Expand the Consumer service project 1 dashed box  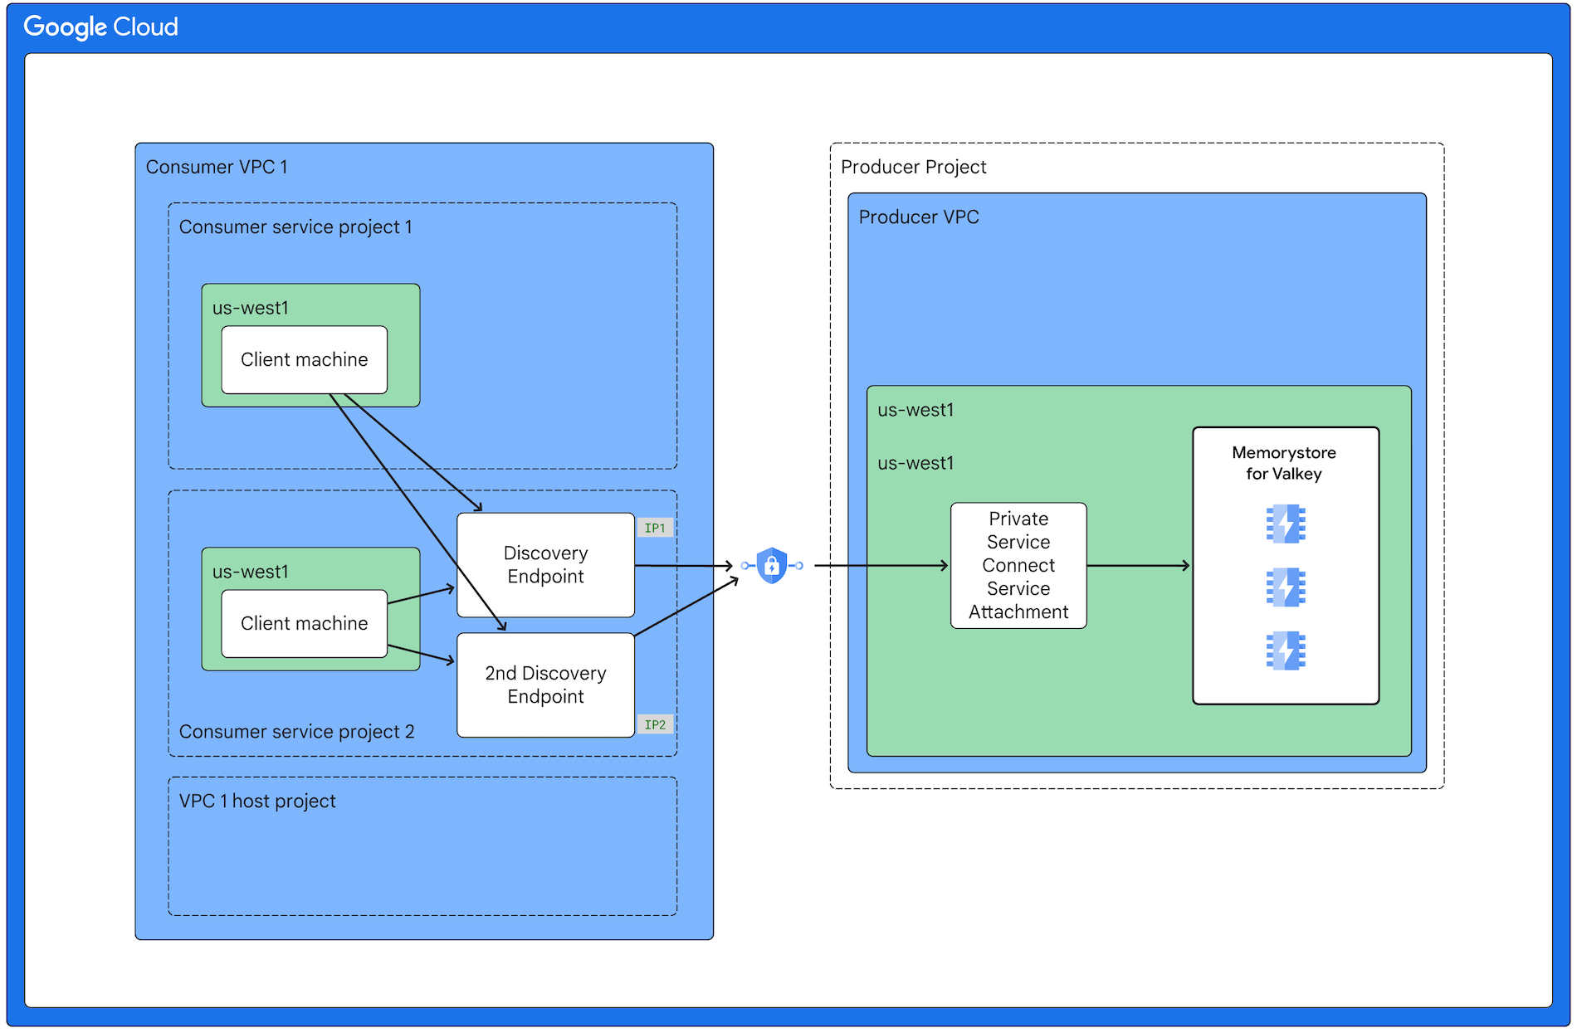296,226
